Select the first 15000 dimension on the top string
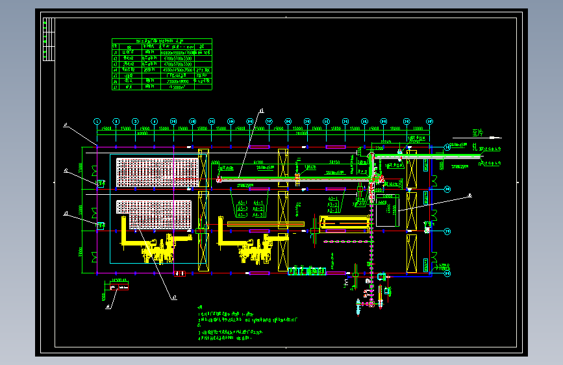This screenshot has width=563, height=365. click(106, 129)
